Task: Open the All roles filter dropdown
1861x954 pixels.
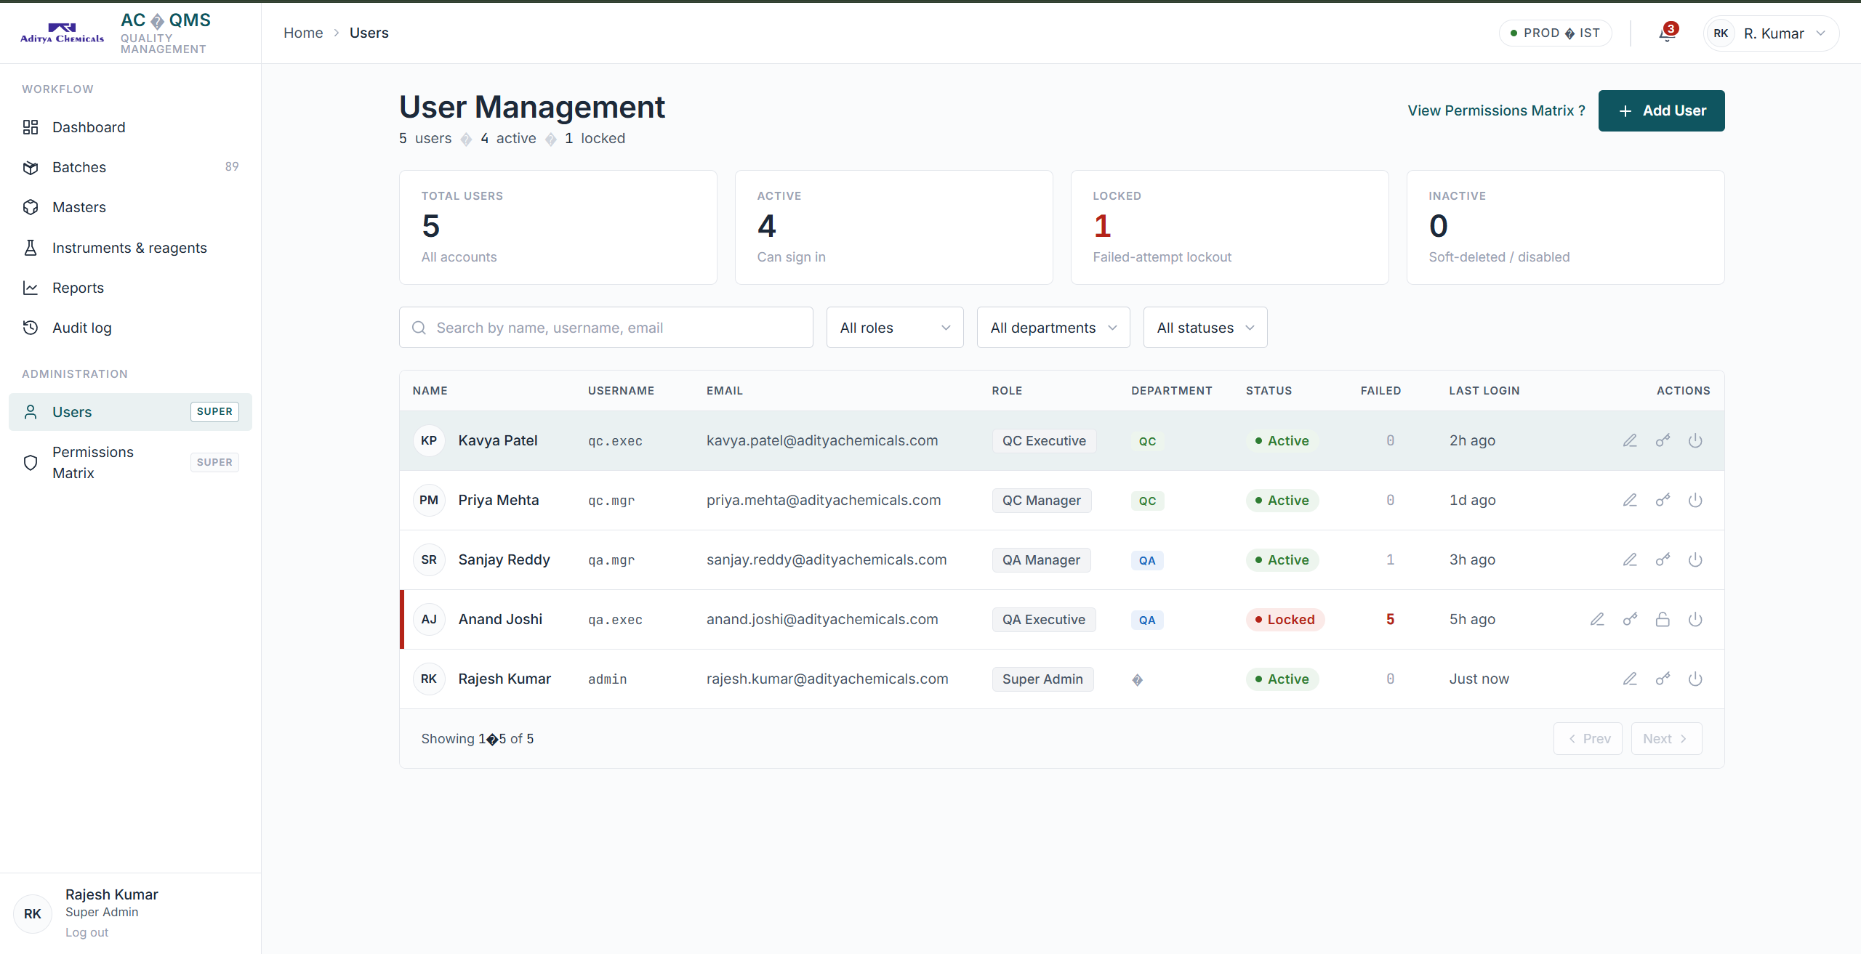Action: pos(895,328)
